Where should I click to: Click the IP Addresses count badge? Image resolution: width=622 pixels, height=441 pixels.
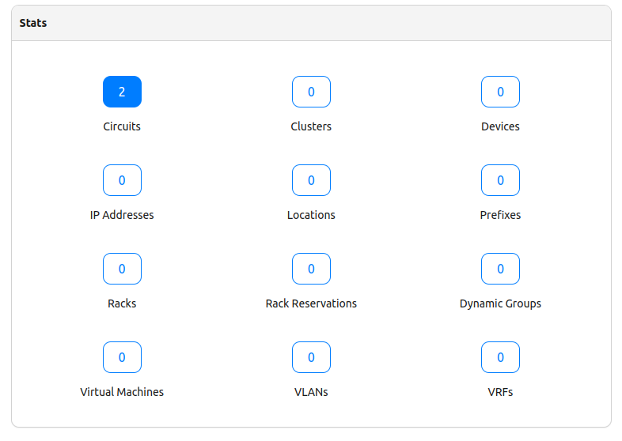coord(122,180)
